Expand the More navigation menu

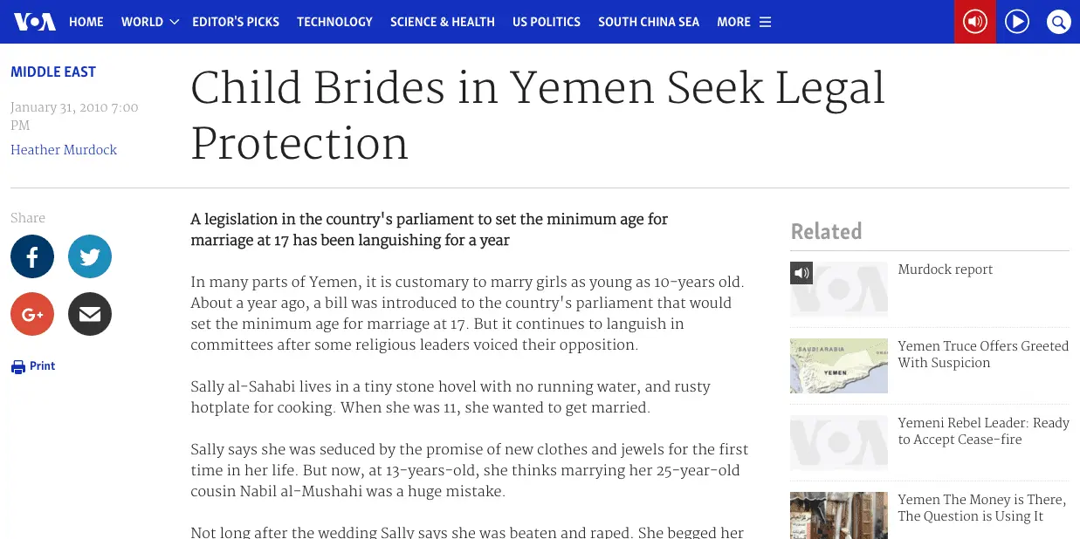[744, 22]
